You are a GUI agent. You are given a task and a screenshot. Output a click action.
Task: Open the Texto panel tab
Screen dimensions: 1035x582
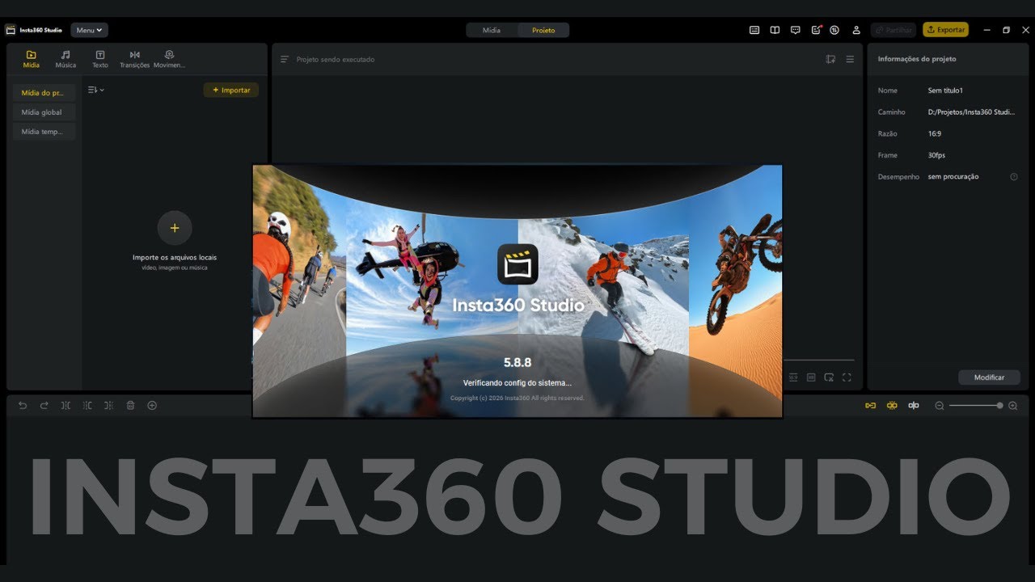tap(100, 59)
